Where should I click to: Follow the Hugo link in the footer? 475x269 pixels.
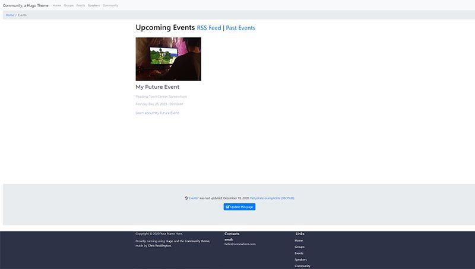169,241
